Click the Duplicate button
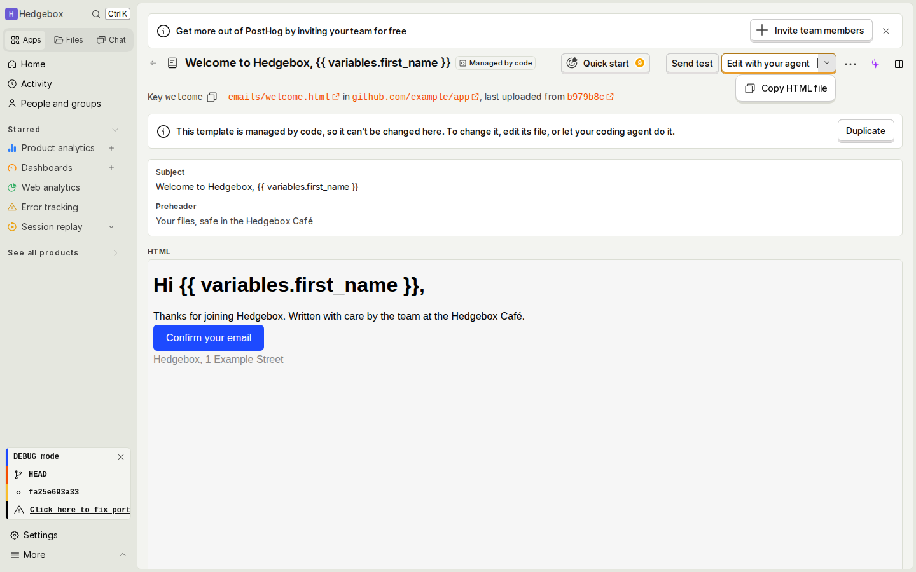This screenshot has width=916, height=572. click(x=866, y=131)
